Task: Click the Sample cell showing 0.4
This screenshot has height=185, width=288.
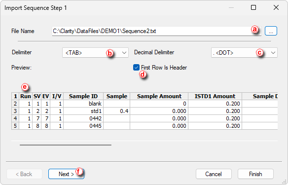Action: (117, 111)
